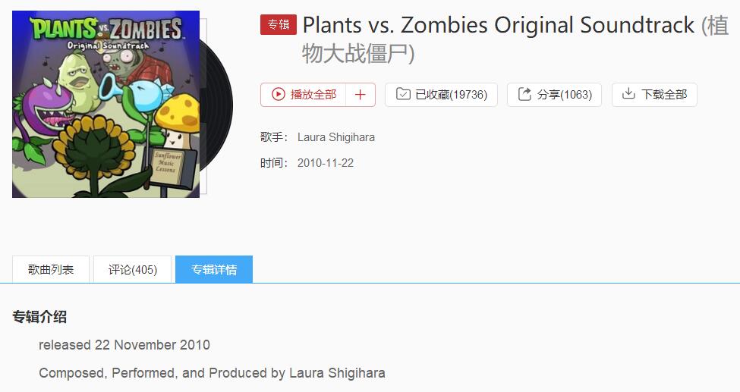Toggle the 已收藏 favorite button
The height and width of the screenshot is (392, 740).
coord(441,95)
